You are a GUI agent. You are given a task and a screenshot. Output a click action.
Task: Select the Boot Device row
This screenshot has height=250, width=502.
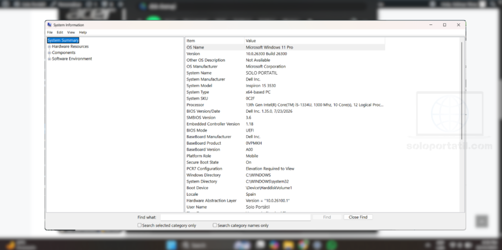[285, 188]
